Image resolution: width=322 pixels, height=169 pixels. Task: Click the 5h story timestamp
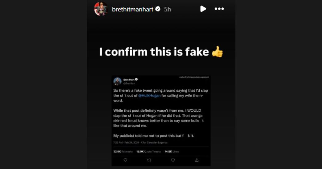167,9
